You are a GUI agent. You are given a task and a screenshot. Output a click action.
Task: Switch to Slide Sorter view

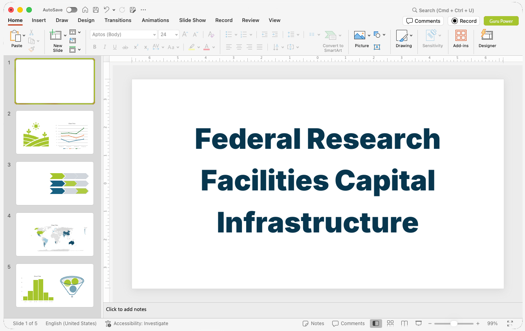[x=390, y=324]
